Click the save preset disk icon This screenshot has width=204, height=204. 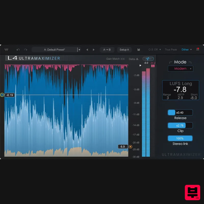click(139, 50)
